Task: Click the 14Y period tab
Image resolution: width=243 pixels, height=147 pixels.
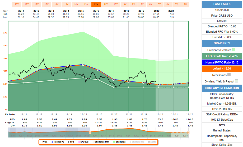Action: [x=76, y=4]
